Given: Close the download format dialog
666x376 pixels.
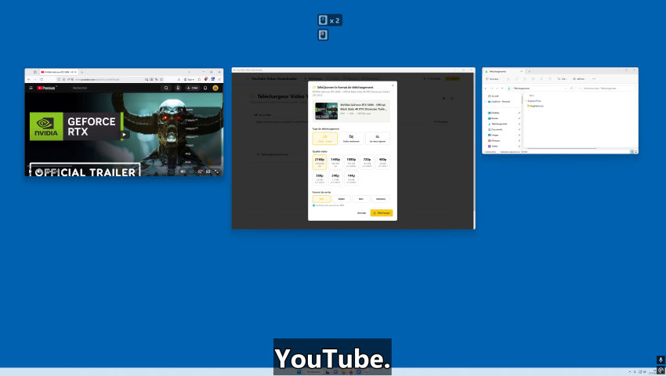Looking at the screenshot, I should click(x=393, y=85).
